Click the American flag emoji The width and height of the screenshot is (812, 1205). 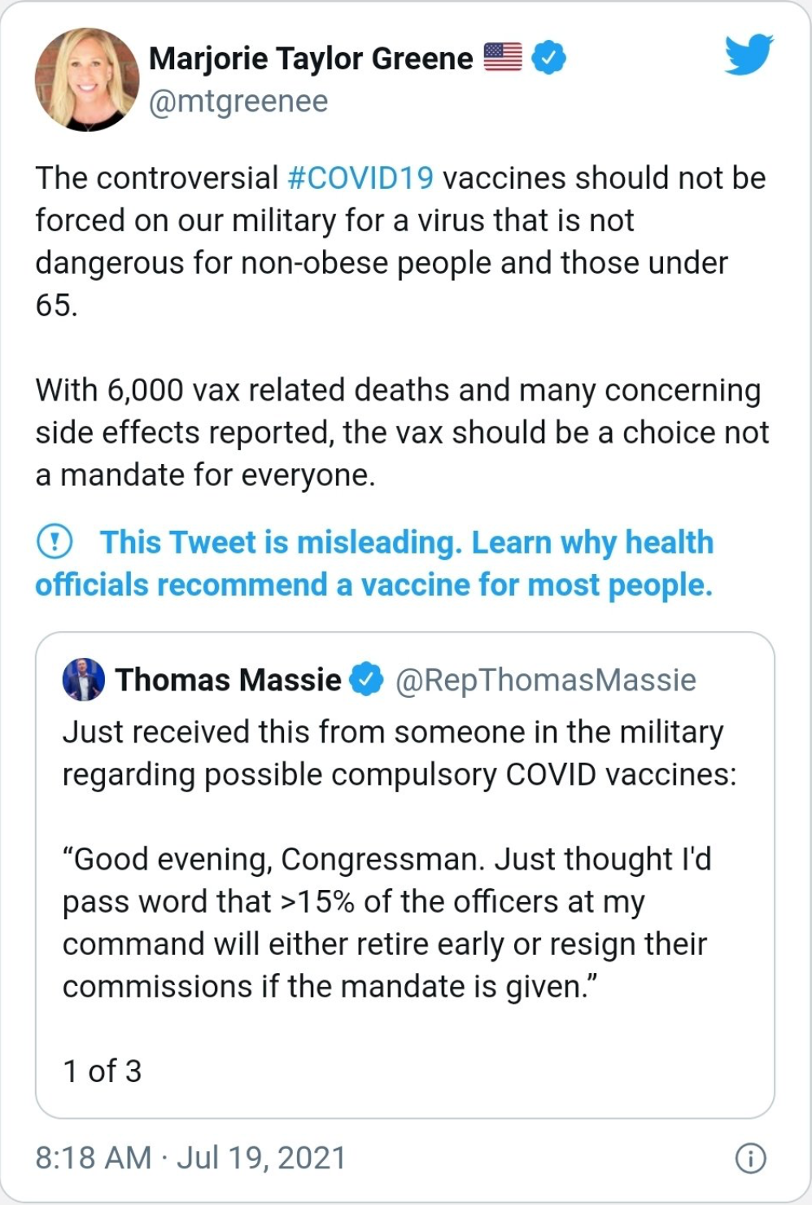(x=503, y=56)
